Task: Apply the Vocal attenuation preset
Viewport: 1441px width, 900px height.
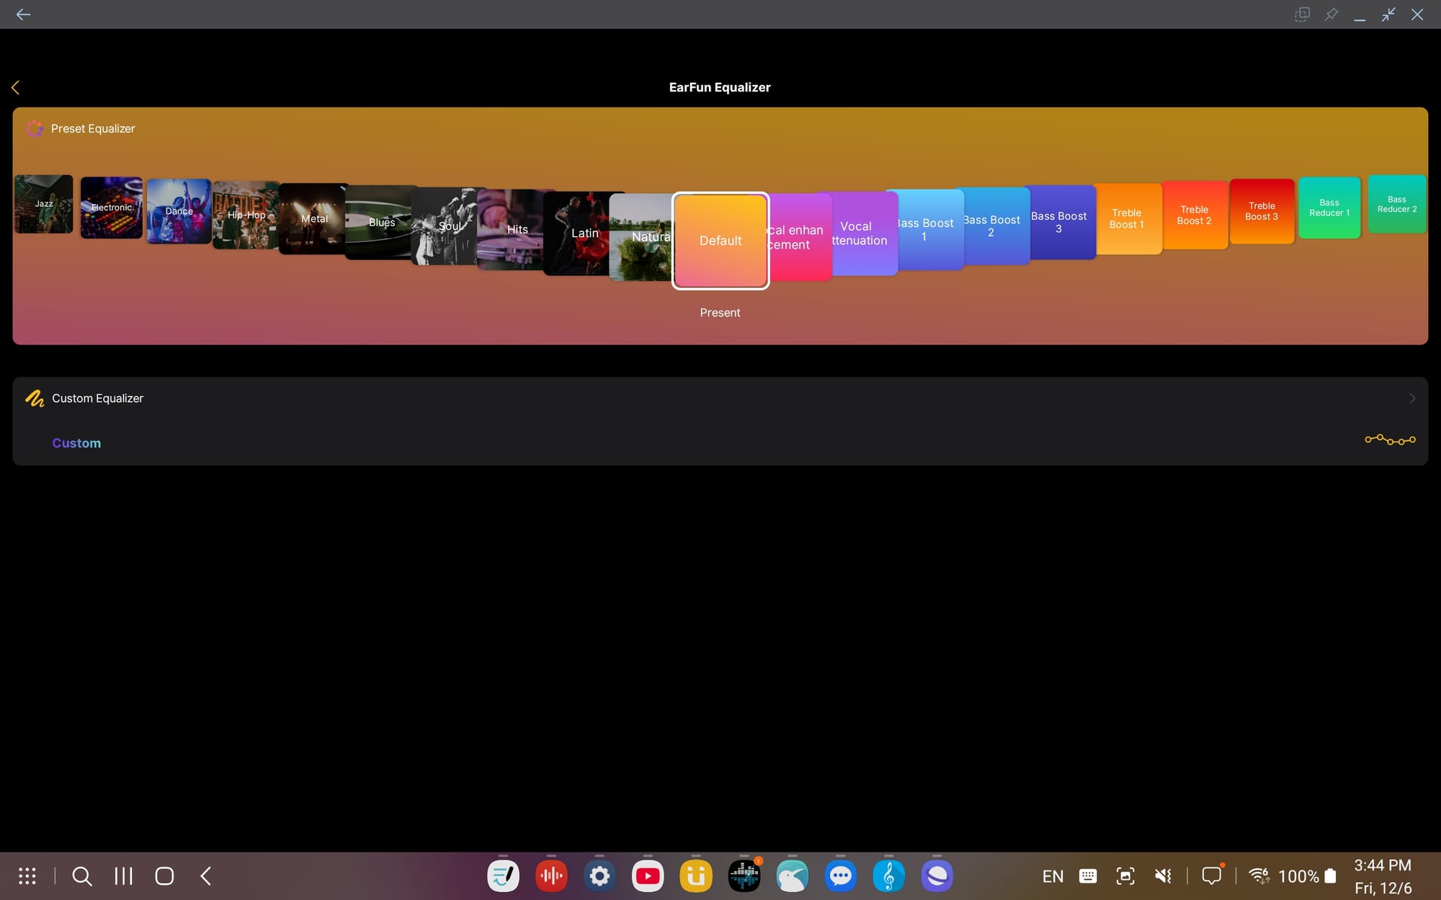Action: (x=865, y=233)
